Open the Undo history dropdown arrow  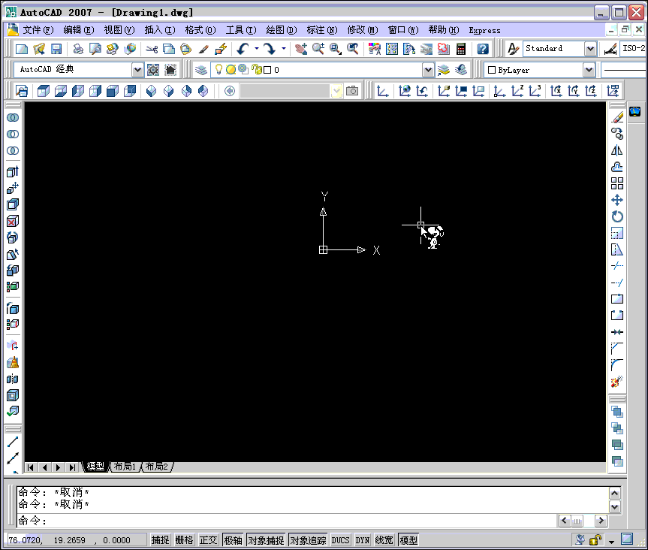[x=257, y=49]
